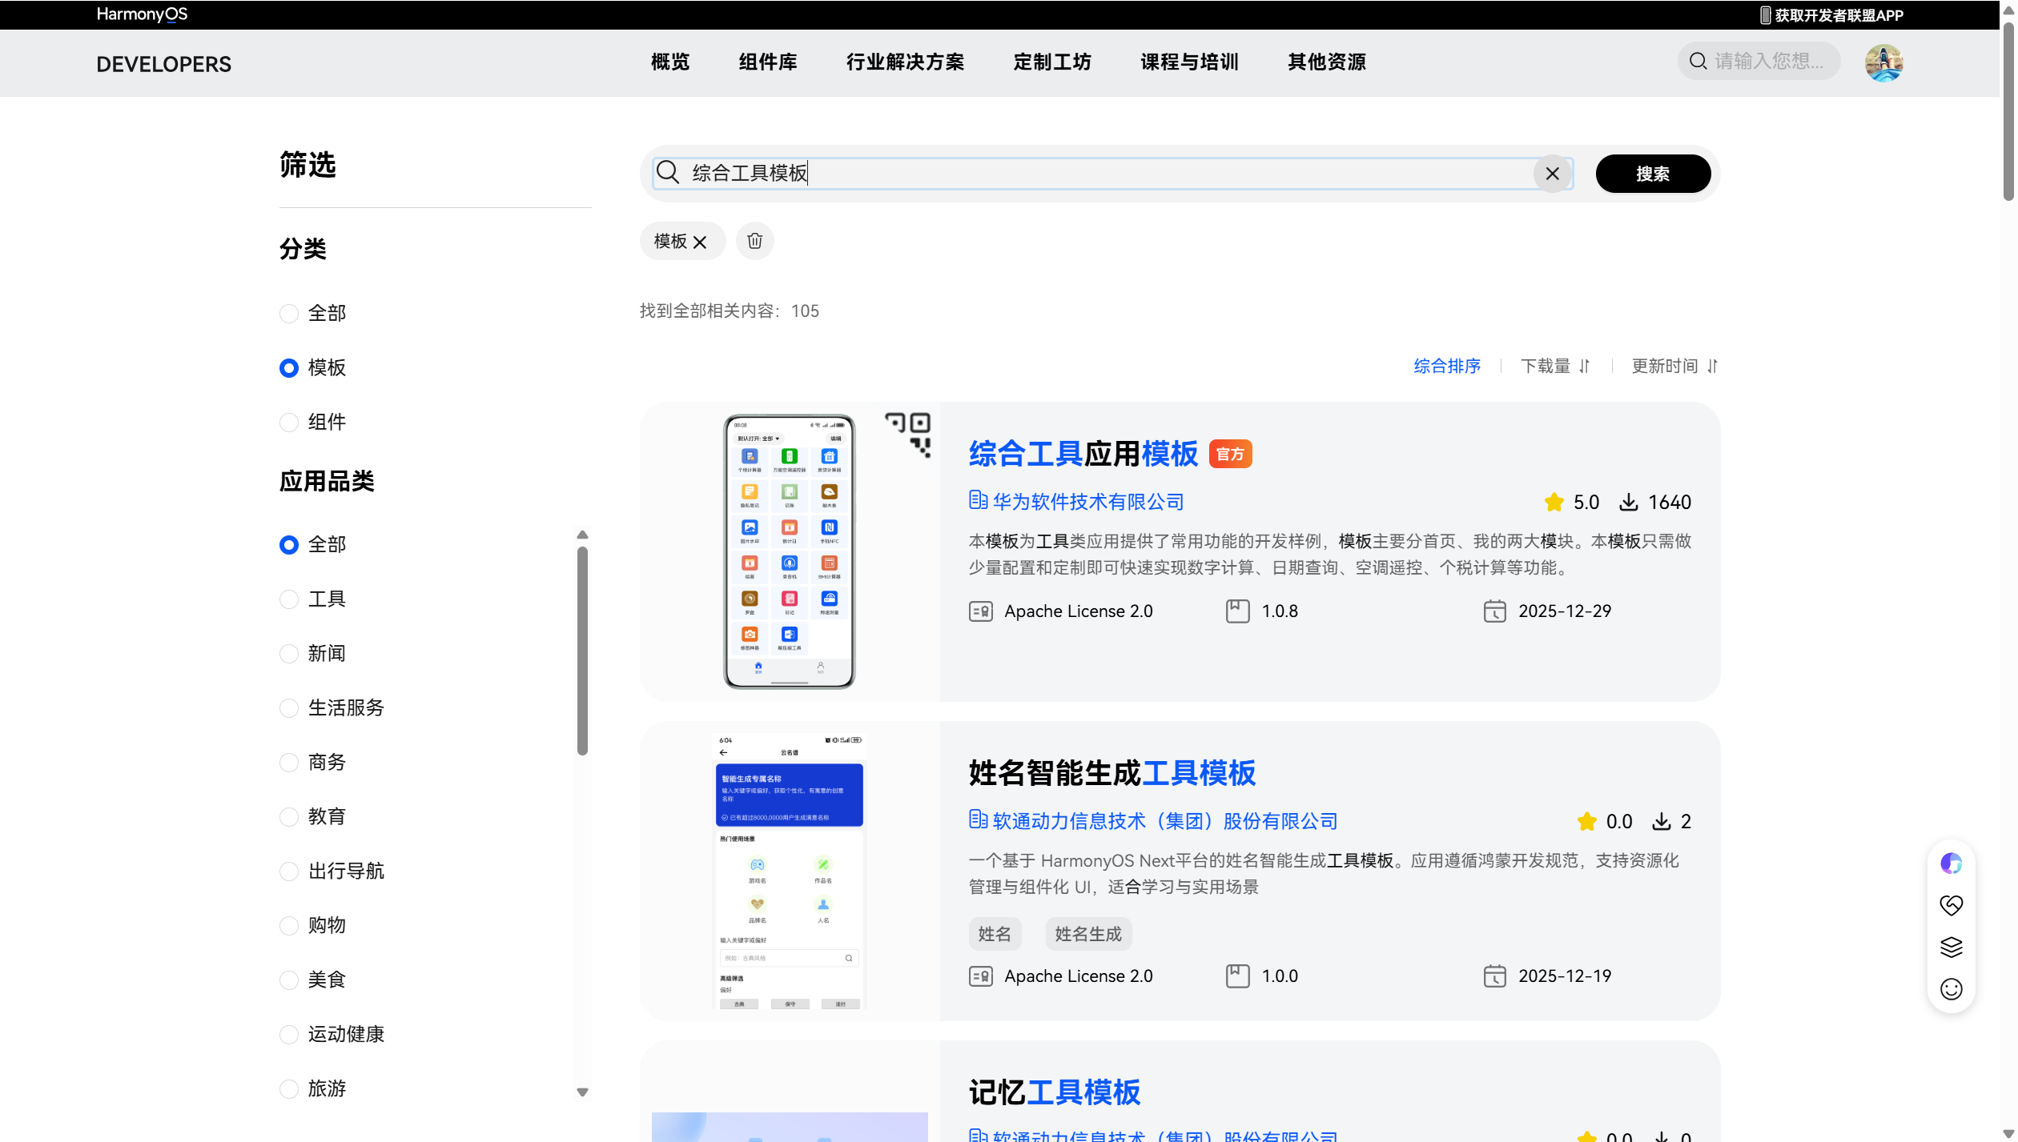Click the layers icon in floating sidebar

click(1951, 948)
